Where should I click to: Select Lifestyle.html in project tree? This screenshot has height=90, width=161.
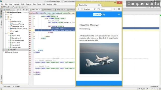point(16,47)
